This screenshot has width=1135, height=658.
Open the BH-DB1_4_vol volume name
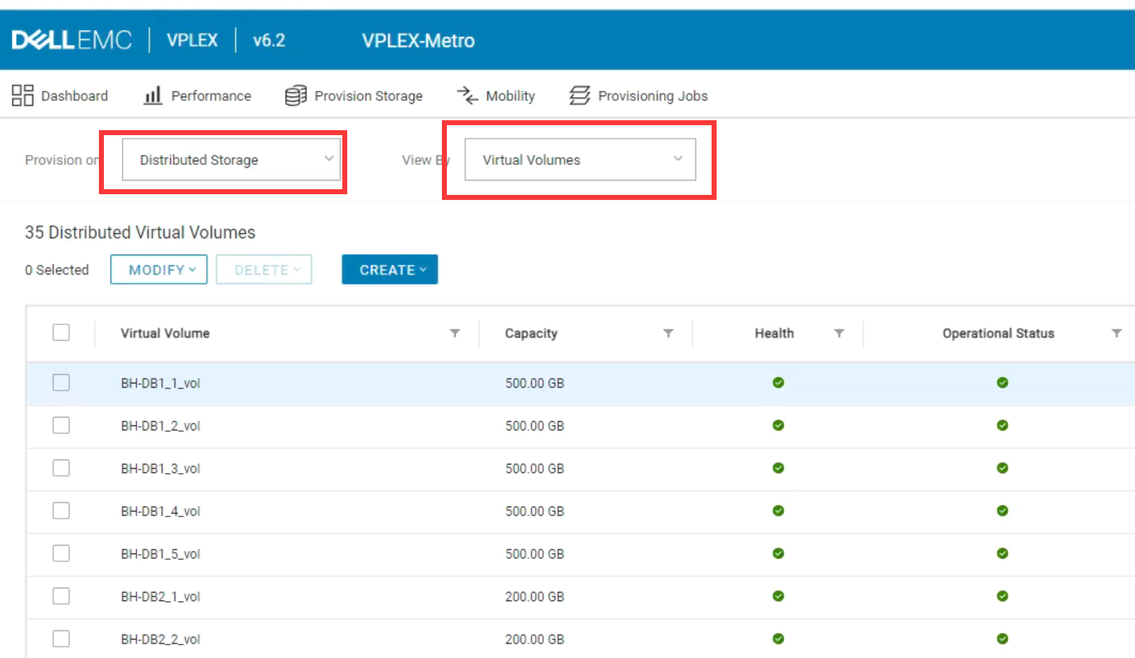point(160,511)
